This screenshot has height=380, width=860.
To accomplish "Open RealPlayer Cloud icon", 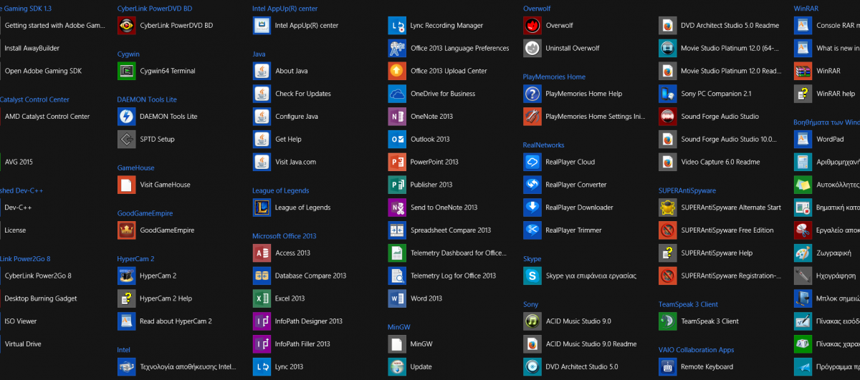I will [532, 162].
